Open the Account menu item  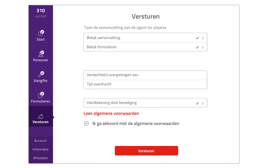[x=40, y=141]
